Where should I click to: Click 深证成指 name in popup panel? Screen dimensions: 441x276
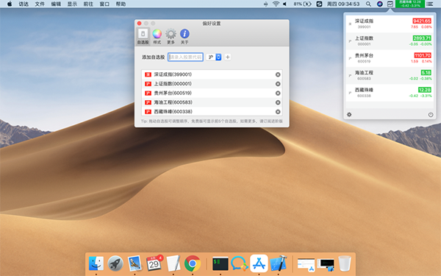[364, 21]
